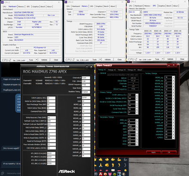Click BIOS Brand American Megatrends Inc. value
The width and height of the screenshot is (189, 176).
coord(36,34)
